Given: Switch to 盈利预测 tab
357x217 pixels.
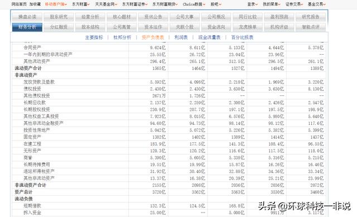Looking at the screenshot, I should pos(279,17).
